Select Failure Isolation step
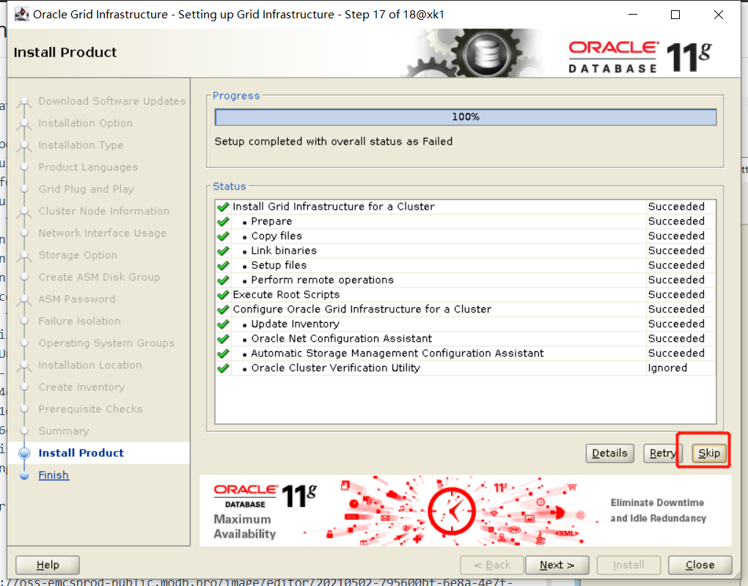The height and width of the screenshot is (586, 748). click(79, 321)
